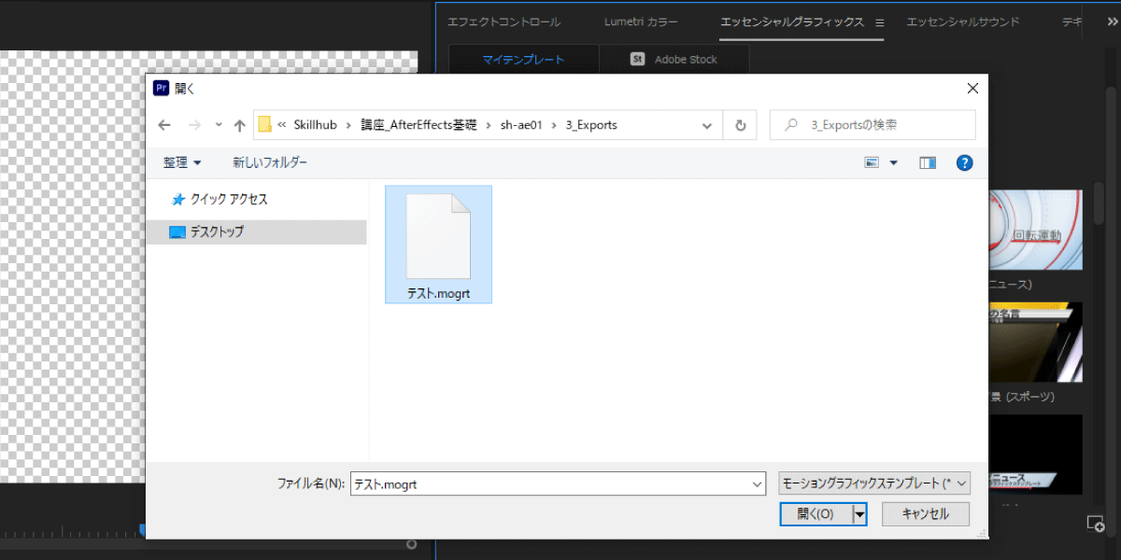Screen dimensions: 1121x560
Task: Open dialog help icon
Action: click(965, 162)
